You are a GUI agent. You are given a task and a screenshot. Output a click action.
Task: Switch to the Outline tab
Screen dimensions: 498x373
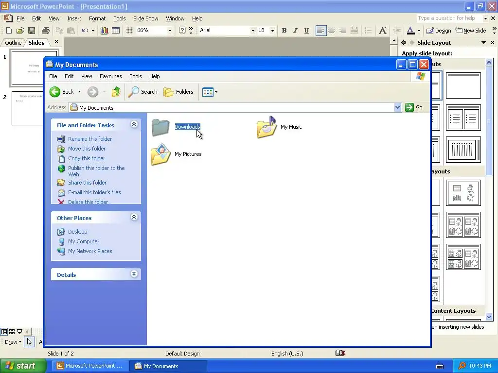click(x=13, y=43)
